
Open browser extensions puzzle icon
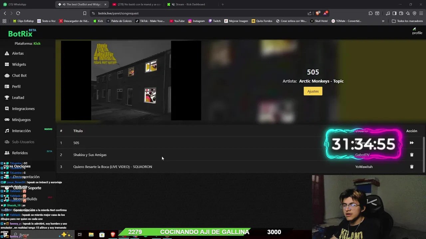(x=370, y=13)
